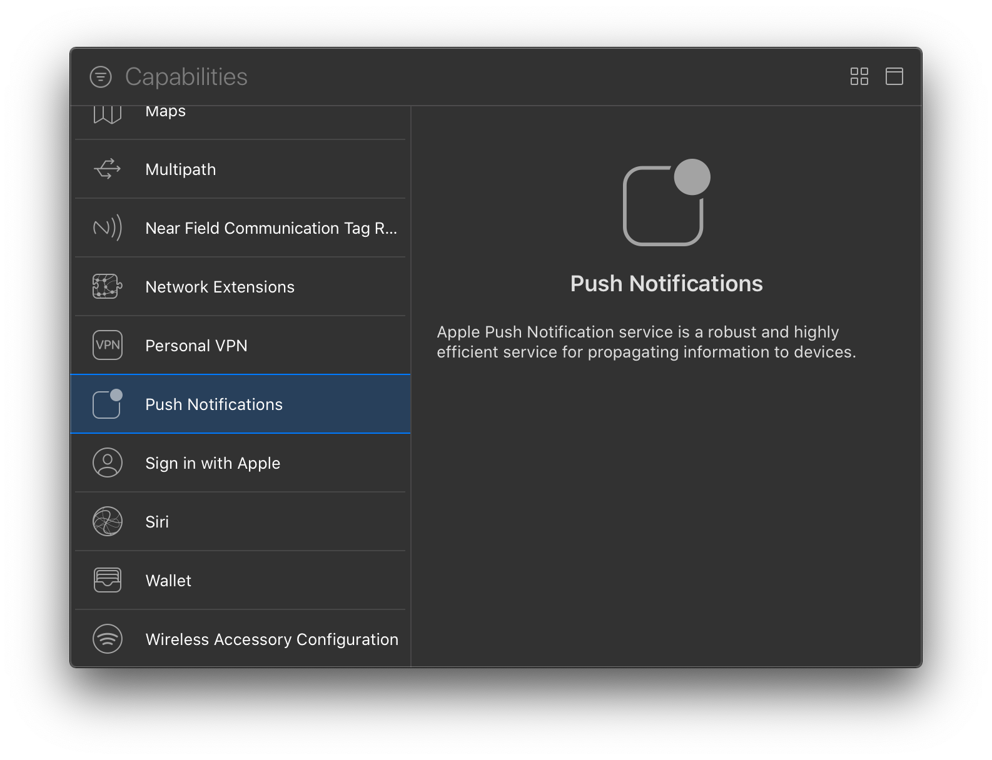Select Wallet capability

pos(240,581)
